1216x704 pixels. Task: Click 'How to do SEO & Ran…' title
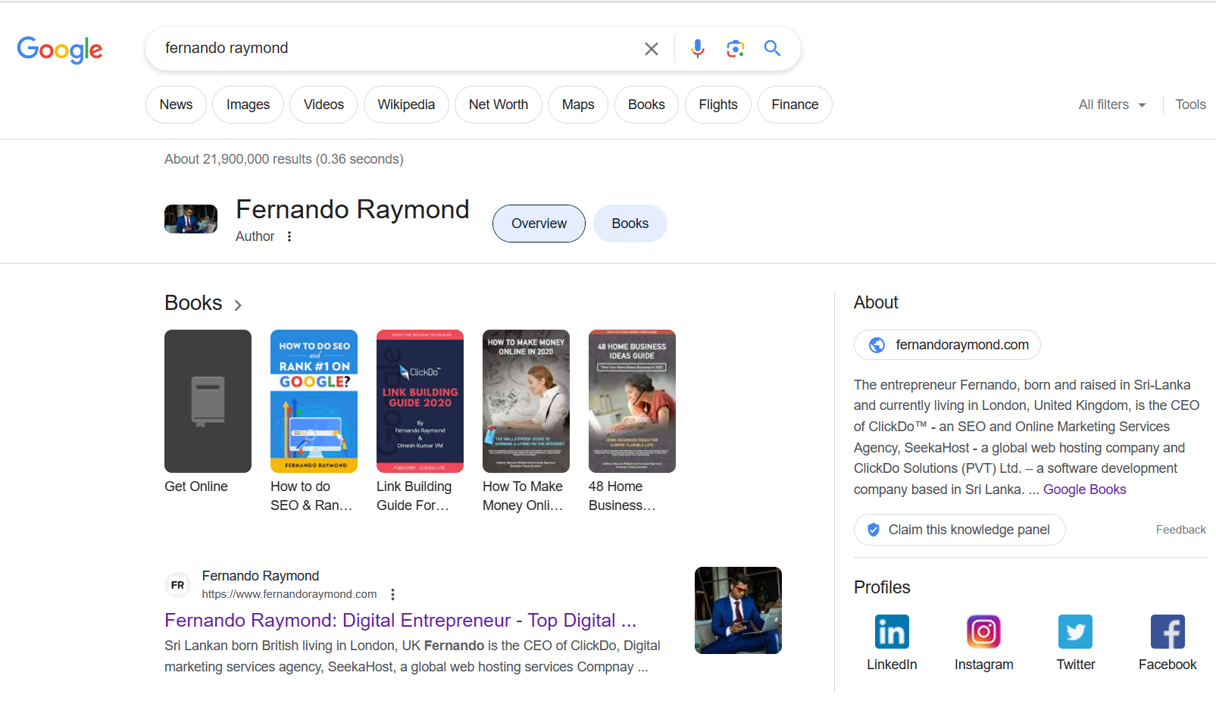(311, 496)
